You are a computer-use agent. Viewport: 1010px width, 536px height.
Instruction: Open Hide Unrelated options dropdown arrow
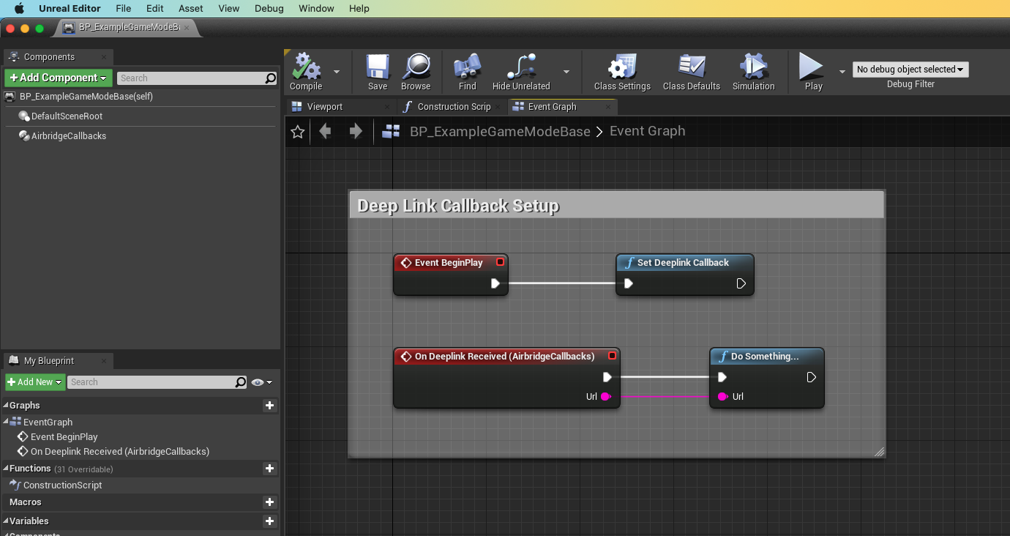pyautogui.click(x=566, y=72)
